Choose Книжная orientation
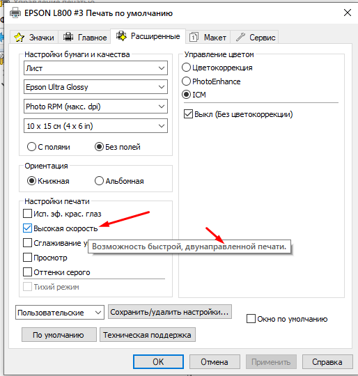 (31, 181)
